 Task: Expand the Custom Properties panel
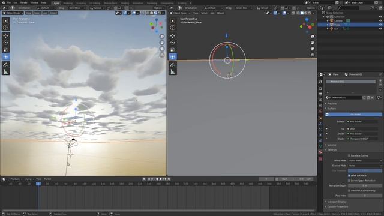337,206
